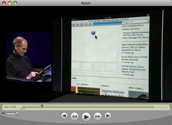The width and height of the screenshot is (172, 125).
Task: Click the iPad Safari forward arrow
Action: 77,24
